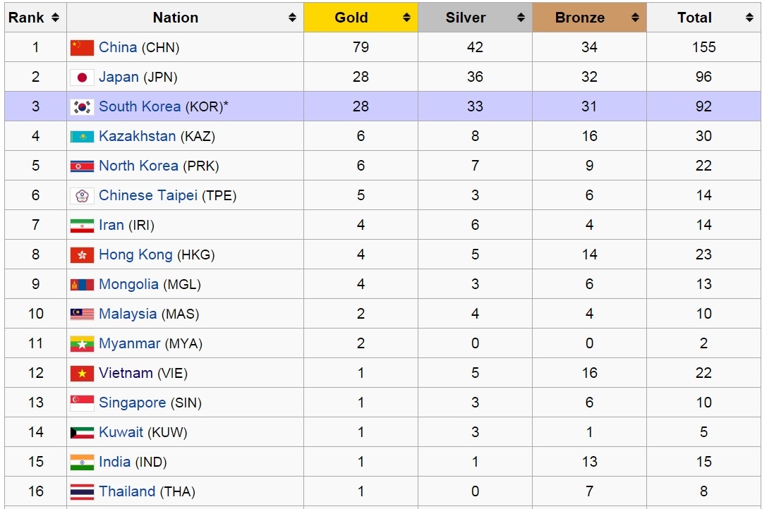Sort by Gold medals column arrows
The image size is (762, 509).
406,18
